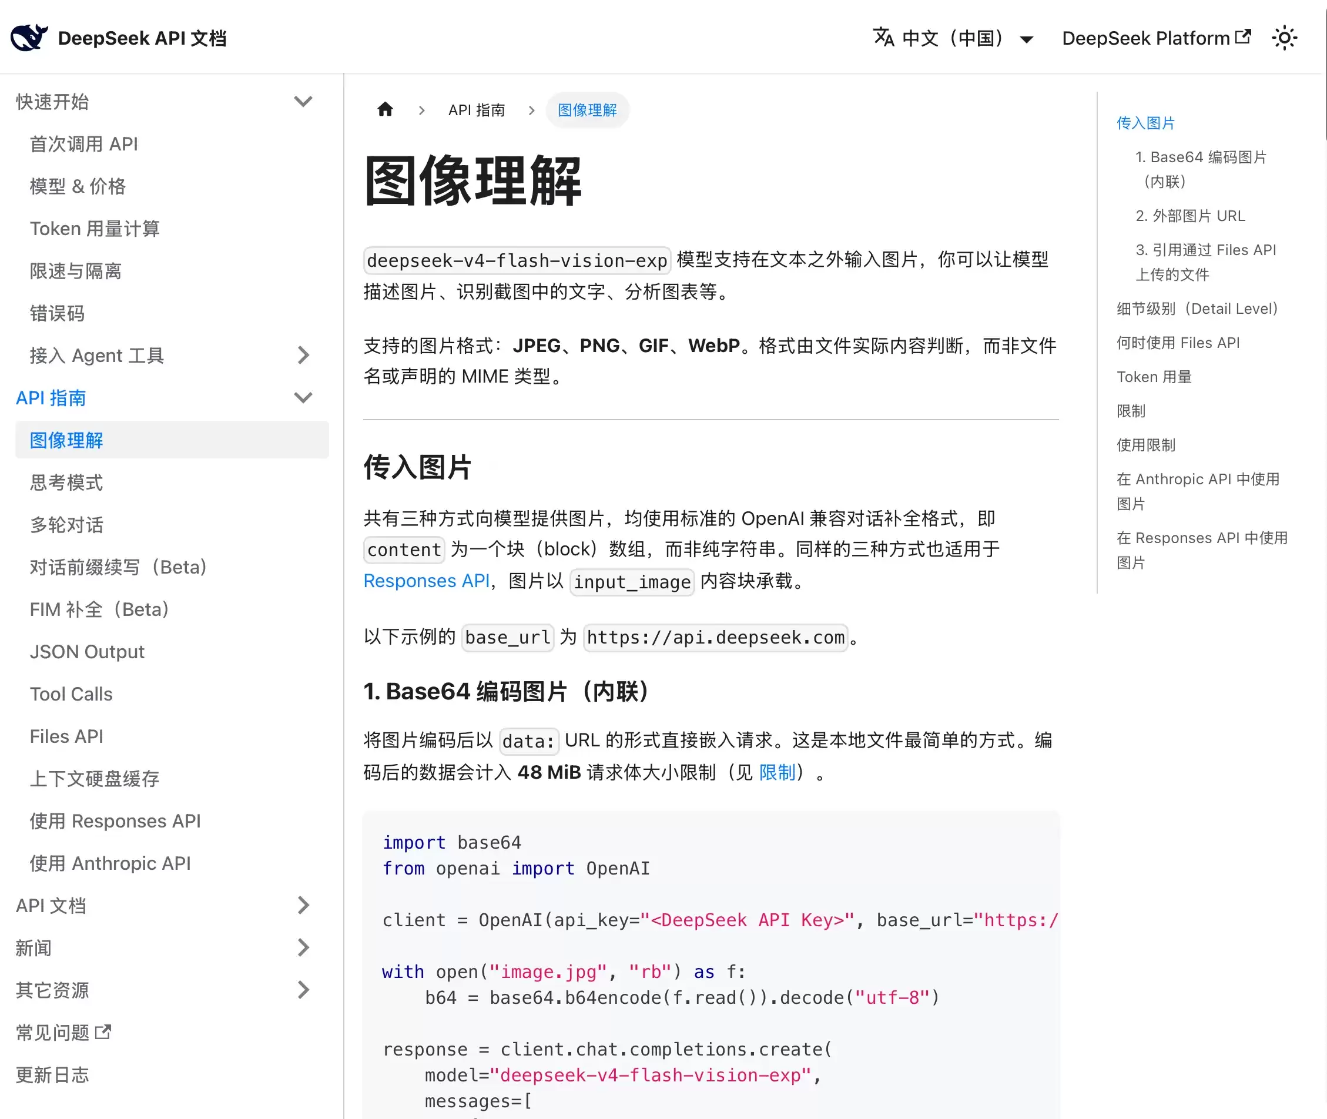Viewport: 1327px width, 1119px height.
Task: Click the 其它资源 sidebar category label
Action: [52, 990]
